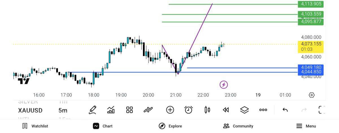The image size is (339, 133).
Task: Change the 5m timeframe selector
Action: pyautogui.click(x=63, y=110)
